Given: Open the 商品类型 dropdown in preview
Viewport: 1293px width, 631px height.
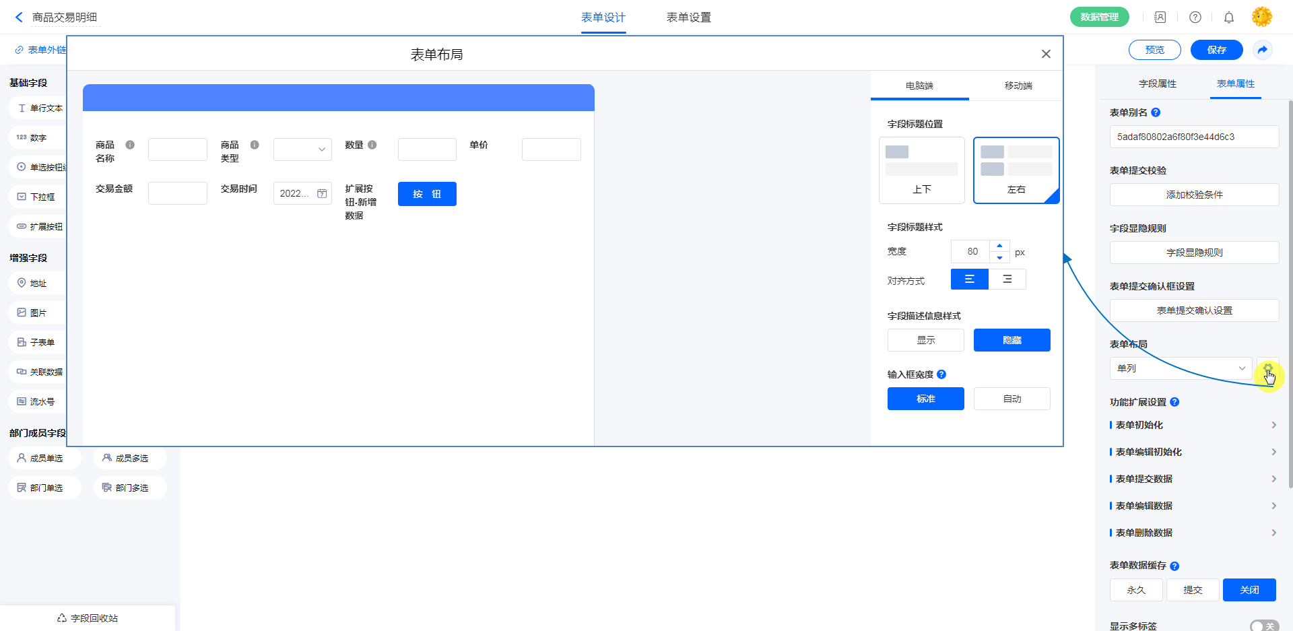Looking at the screenshot, I should click(x=302, y=150).
